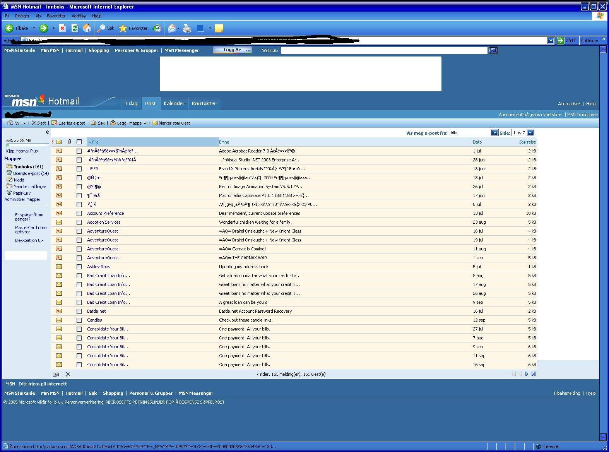Sort by the attachment paperclip column
This screenshot has width=609, height=452.
tap(70, 142)
